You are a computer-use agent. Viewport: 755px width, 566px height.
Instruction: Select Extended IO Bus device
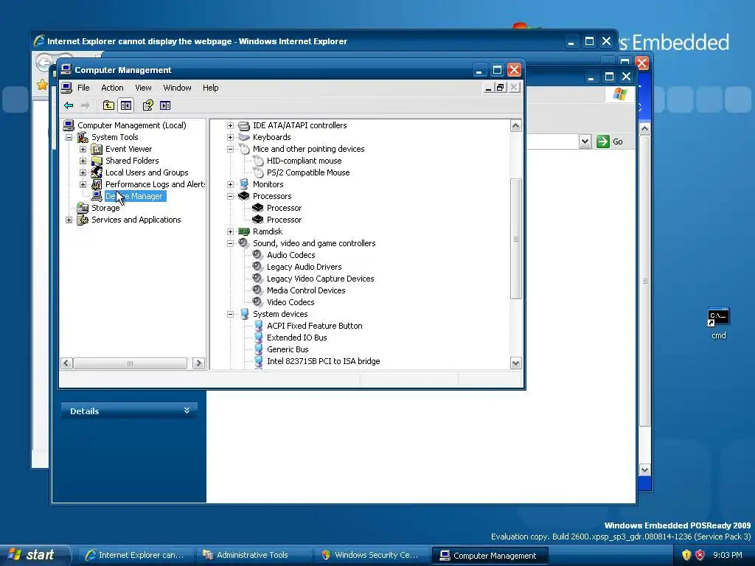coord(296,338)
